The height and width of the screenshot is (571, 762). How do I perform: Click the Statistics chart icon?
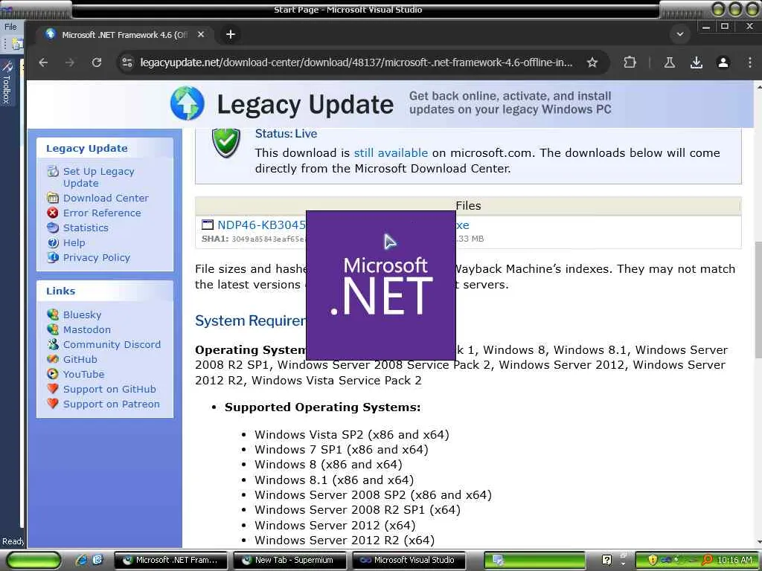[53, 228]
